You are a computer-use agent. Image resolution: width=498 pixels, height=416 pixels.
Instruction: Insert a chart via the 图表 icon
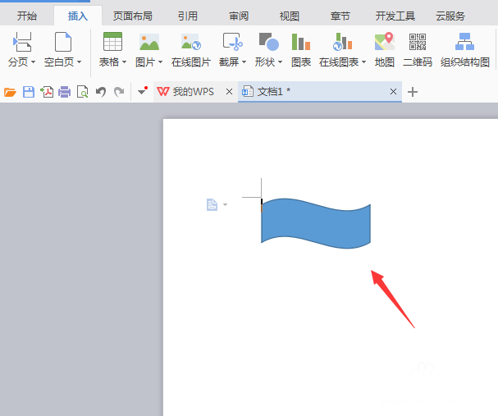300,42
